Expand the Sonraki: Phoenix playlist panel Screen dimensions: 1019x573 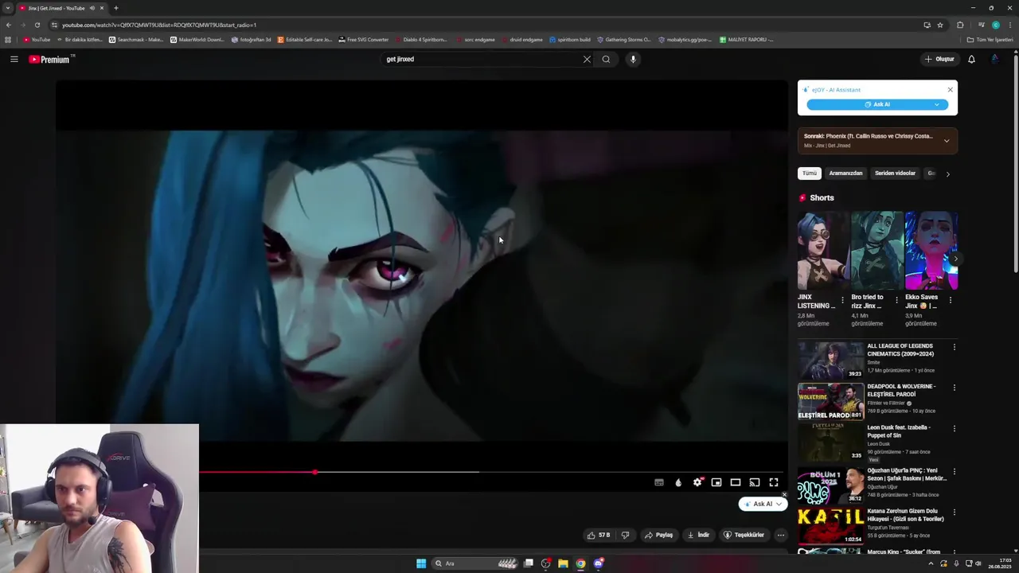point(947,141)
